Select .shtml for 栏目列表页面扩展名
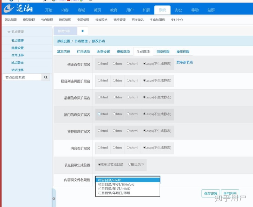Image resolution: width=253 pixels, height=207 pixels. (x=128, y=80)
